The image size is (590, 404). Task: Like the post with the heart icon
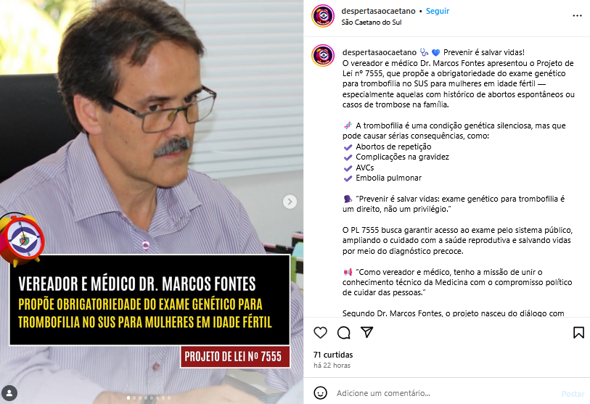[320, 332]
